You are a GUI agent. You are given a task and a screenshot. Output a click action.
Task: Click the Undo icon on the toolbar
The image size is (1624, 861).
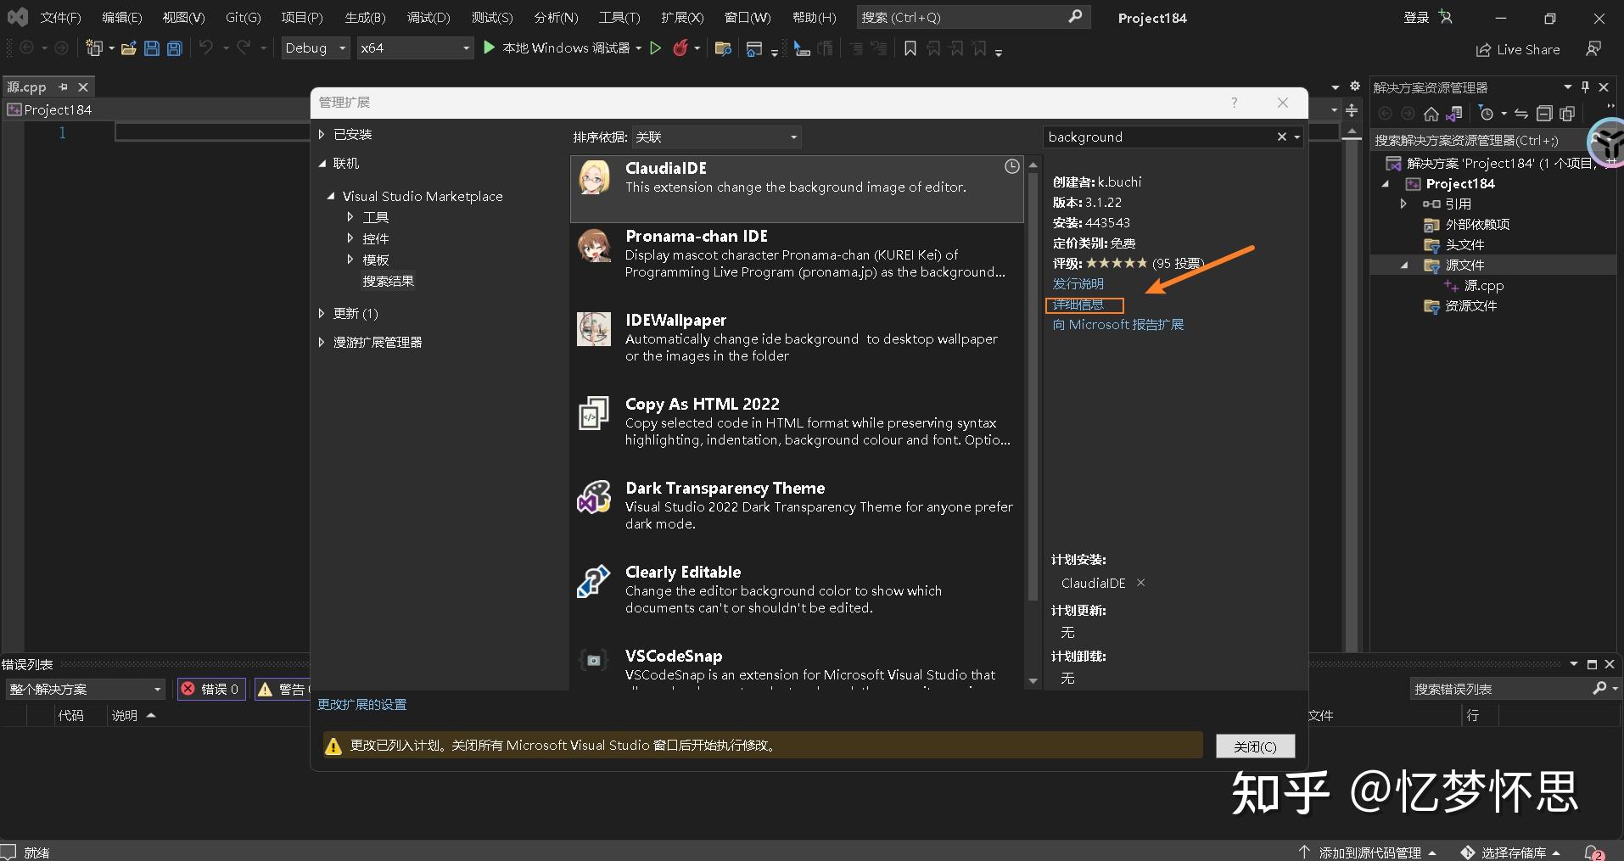coord(206,48)
